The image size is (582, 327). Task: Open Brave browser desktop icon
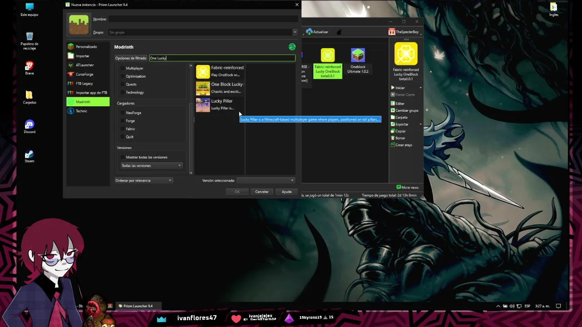[x=30, y=68]
